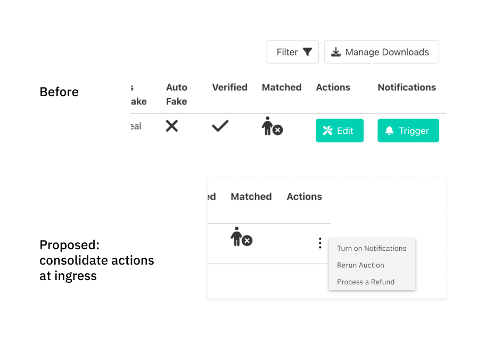Click the Actions header in Proposed table
This screenshot has width=477, height=356.
pyautogui.click(x=304, y=197)
